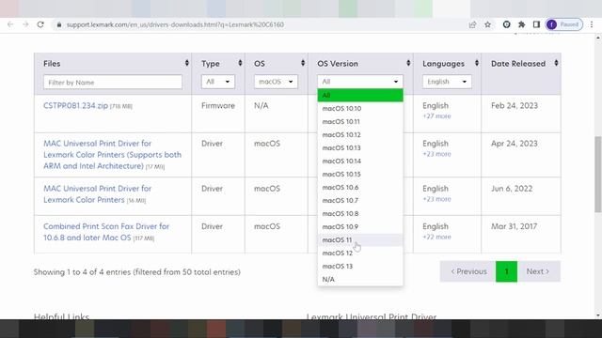Sort by OS column arrows
The width and height of the screenshot is (602, 338).
coord(303,63)
